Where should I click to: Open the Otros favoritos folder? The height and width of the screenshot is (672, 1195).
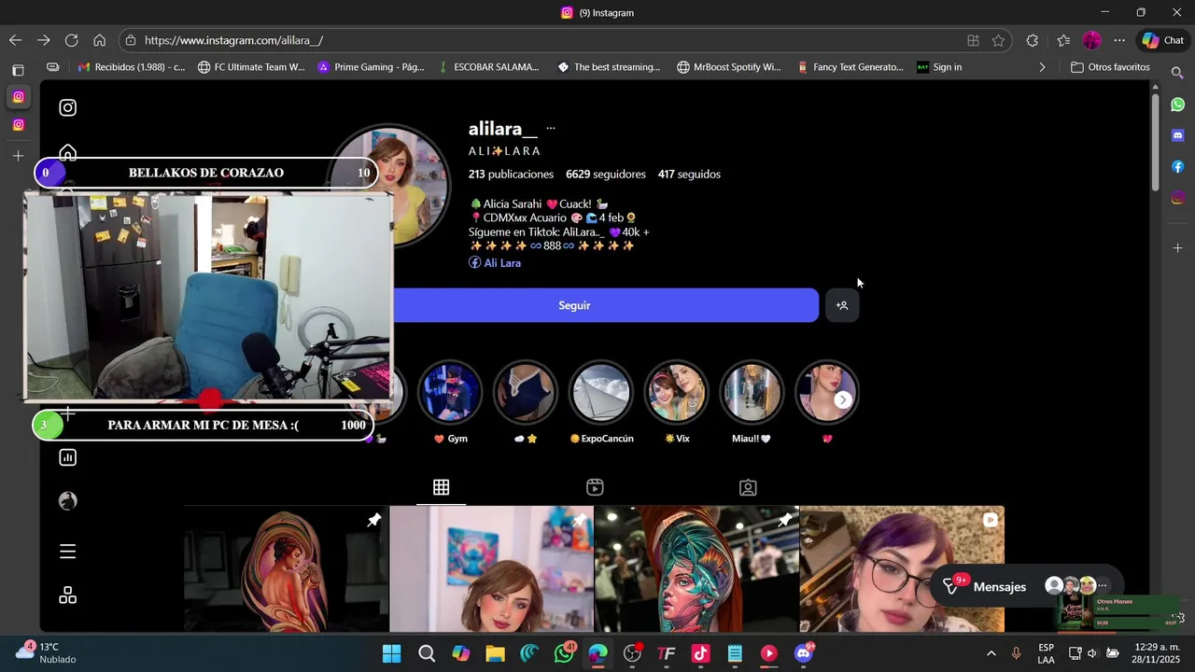point(1110,67)
